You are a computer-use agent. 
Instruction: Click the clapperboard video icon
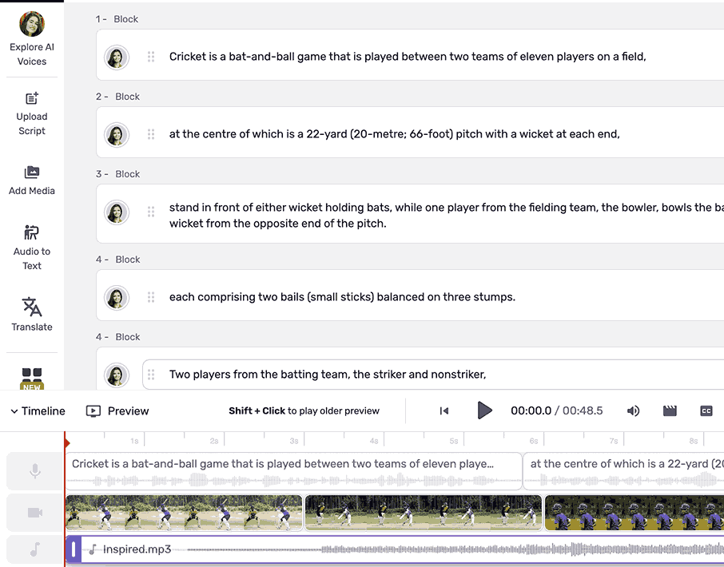[670, 410]
